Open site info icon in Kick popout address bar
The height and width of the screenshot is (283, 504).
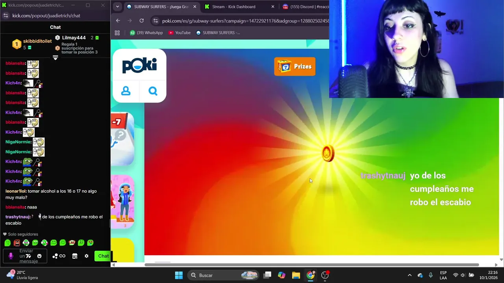[x=6, y=15]
